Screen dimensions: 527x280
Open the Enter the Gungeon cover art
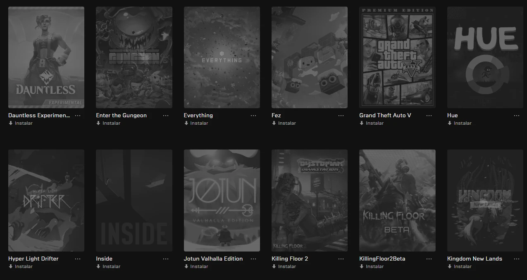[x=134, y=57]
